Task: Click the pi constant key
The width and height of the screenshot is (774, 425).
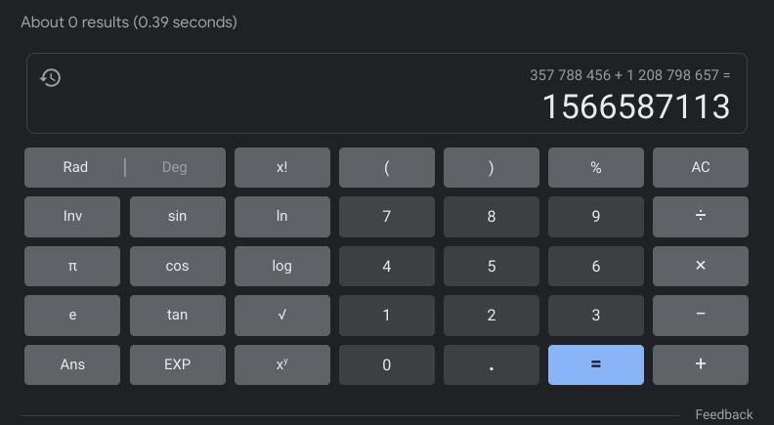Action: (x=72, y=266)
